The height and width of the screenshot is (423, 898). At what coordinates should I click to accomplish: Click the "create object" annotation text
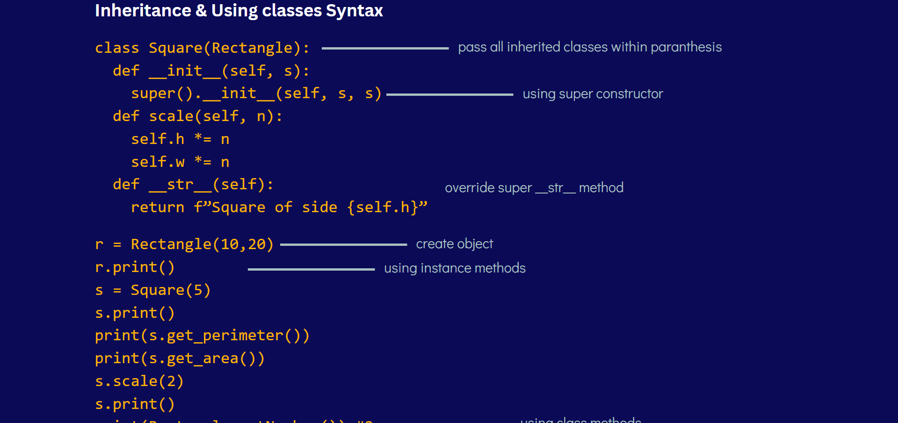pos(454,244)
